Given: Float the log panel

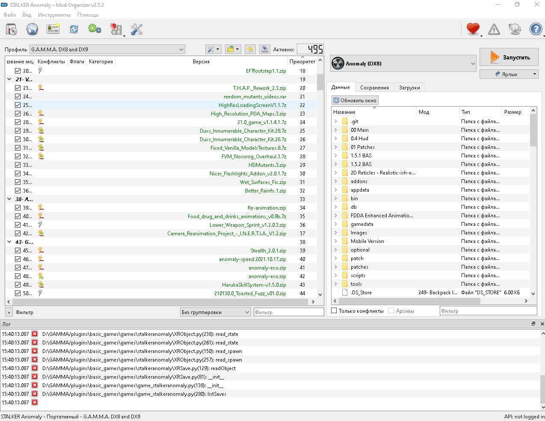Looking at the screenshot, I should pyautogui.click(x=533, y=324).
